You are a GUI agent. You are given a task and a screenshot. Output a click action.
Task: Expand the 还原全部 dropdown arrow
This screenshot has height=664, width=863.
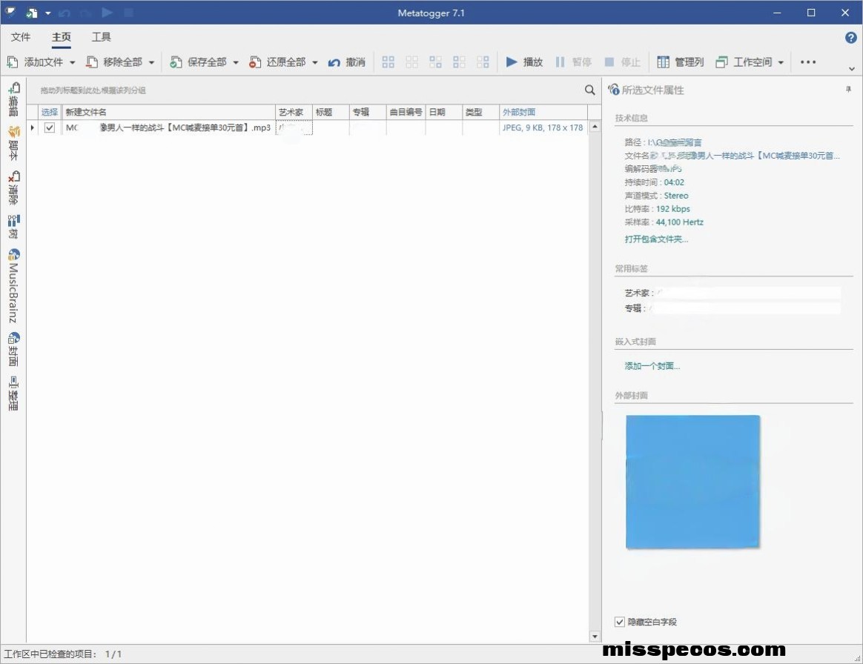point(315,62)
